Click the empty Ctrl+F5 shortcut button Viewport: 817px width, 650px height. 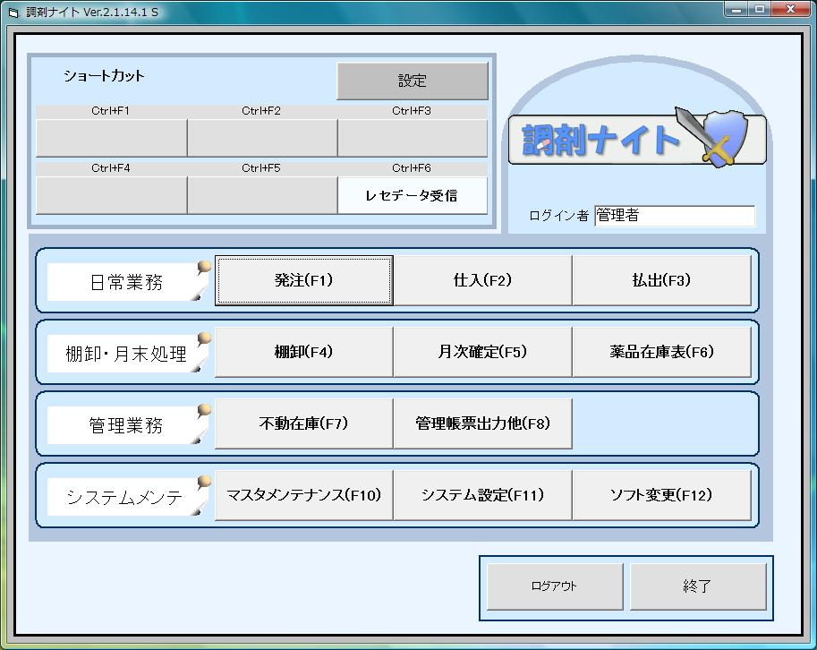[x=262, y=195]
